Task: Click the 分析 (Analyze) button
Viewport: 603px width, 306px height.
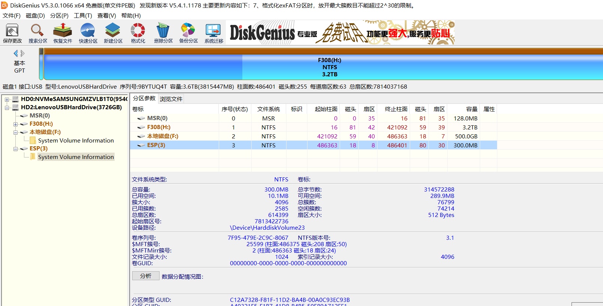Action: pos(146,276)
